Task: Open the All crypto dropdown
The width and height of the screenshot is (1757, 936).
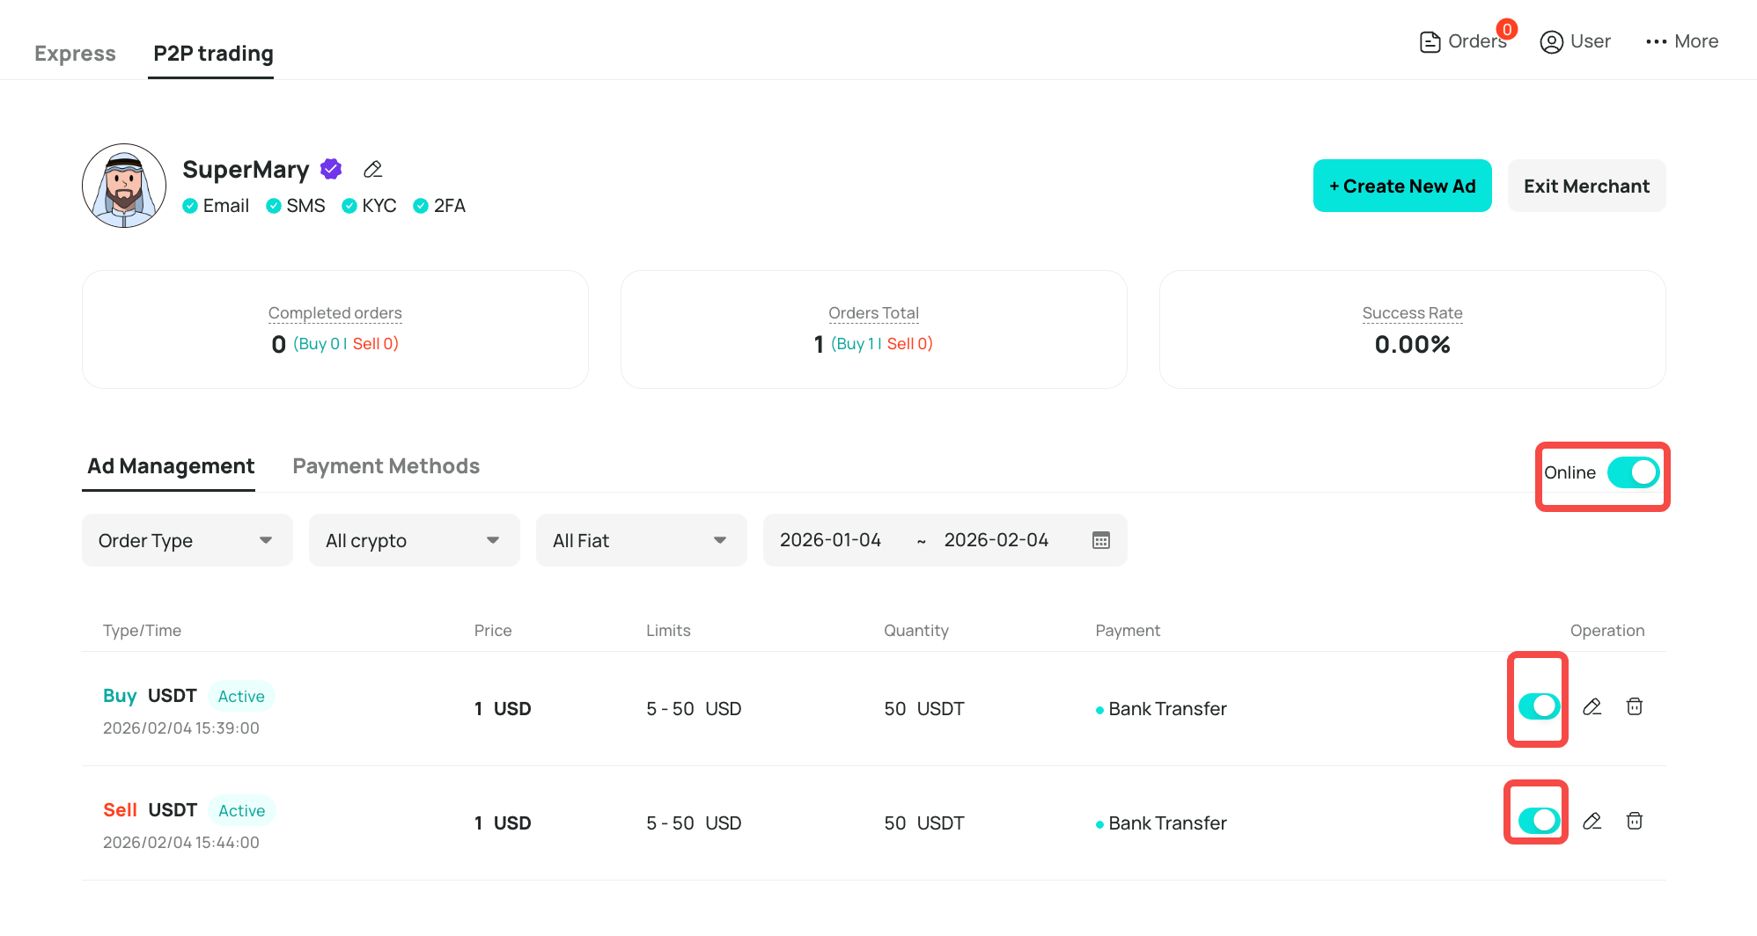Action: (414, 540)
